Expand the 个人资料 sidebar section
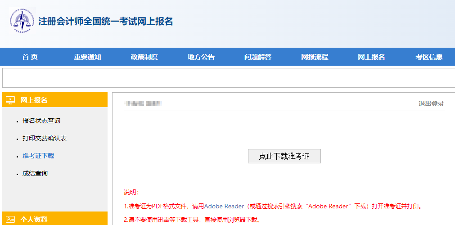455x225 pixels. tap(34, 220)
